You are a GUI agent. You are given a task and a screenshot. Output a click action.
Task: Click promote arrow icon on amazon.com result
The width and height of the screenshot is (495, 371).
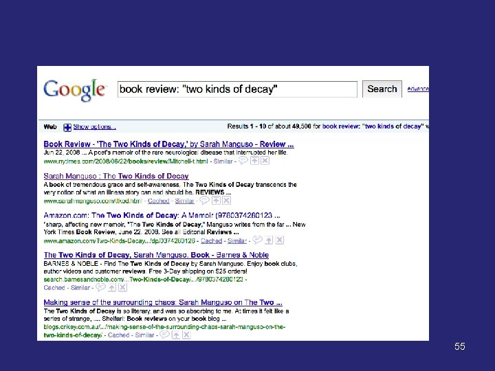point(269,240)
